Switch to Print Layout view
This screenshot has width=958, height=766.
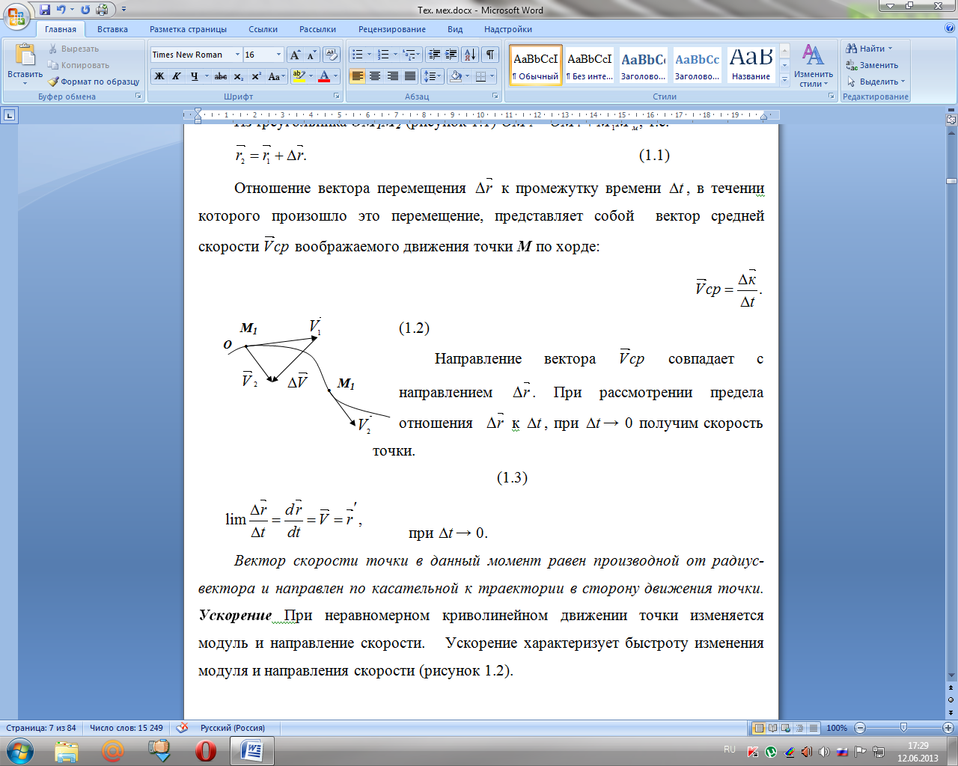click(x=759, y=728)
